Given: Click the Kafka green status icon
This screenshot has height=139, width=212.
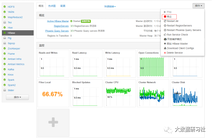Looking at the screenshot, I should coord(5,69).
